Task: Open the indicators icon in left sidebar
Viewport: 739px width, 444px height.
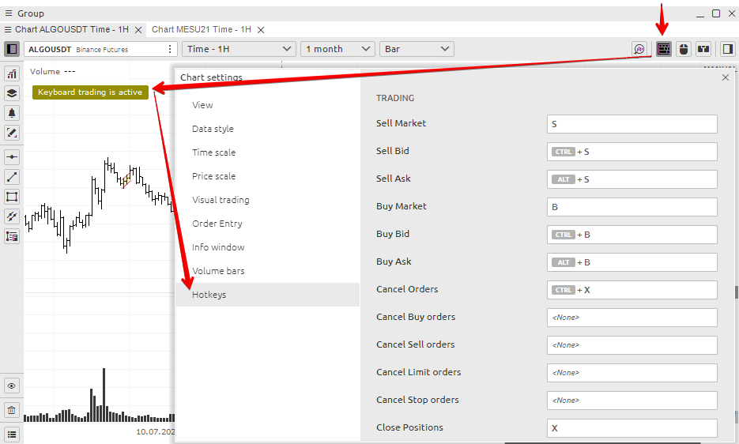Action: [x=12, y=73]
